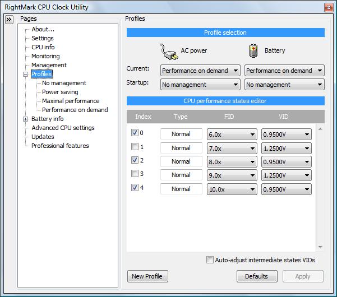Screen dimensions: 337x297
Task: Click the Type field for index 1
Action: click(181, 148)
